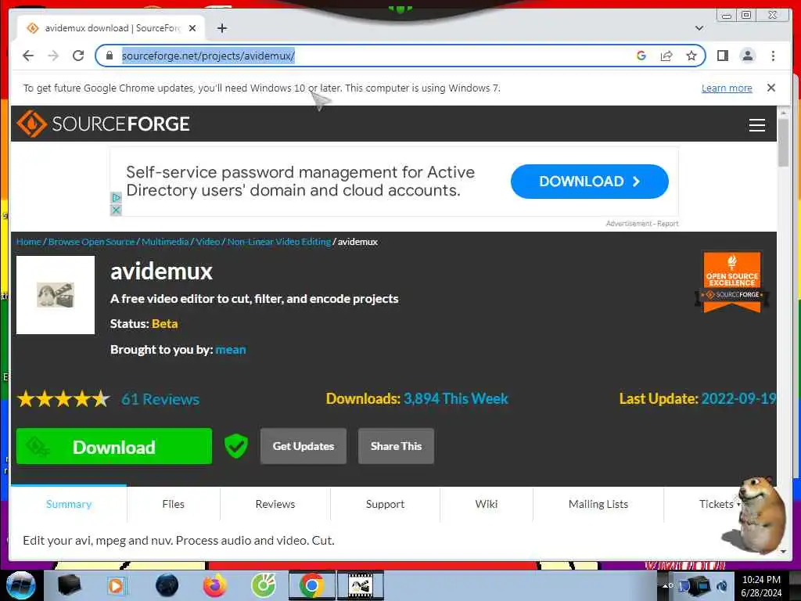Open the Wiki tab

[487, 505]
